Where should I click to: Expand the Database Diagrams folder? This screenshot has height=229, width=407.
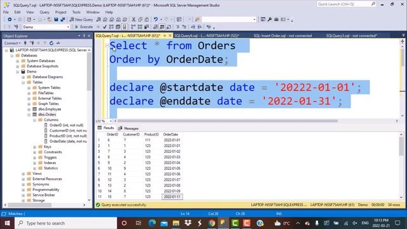tap(24, 77)
